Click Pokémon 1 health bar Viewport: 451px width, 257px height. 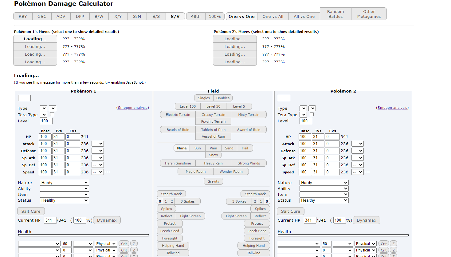coord(84,235)
